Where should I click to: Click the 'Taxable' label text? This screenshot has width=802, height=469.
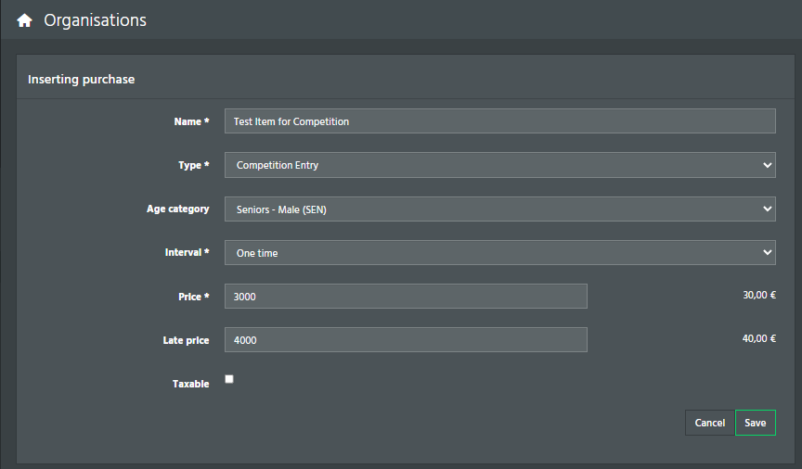tap(190, 384)
